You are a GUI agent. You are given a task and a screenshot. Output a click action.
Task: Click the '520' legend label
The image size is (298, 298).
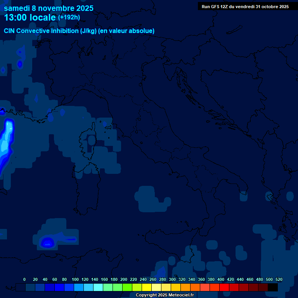tap(279, 279)
